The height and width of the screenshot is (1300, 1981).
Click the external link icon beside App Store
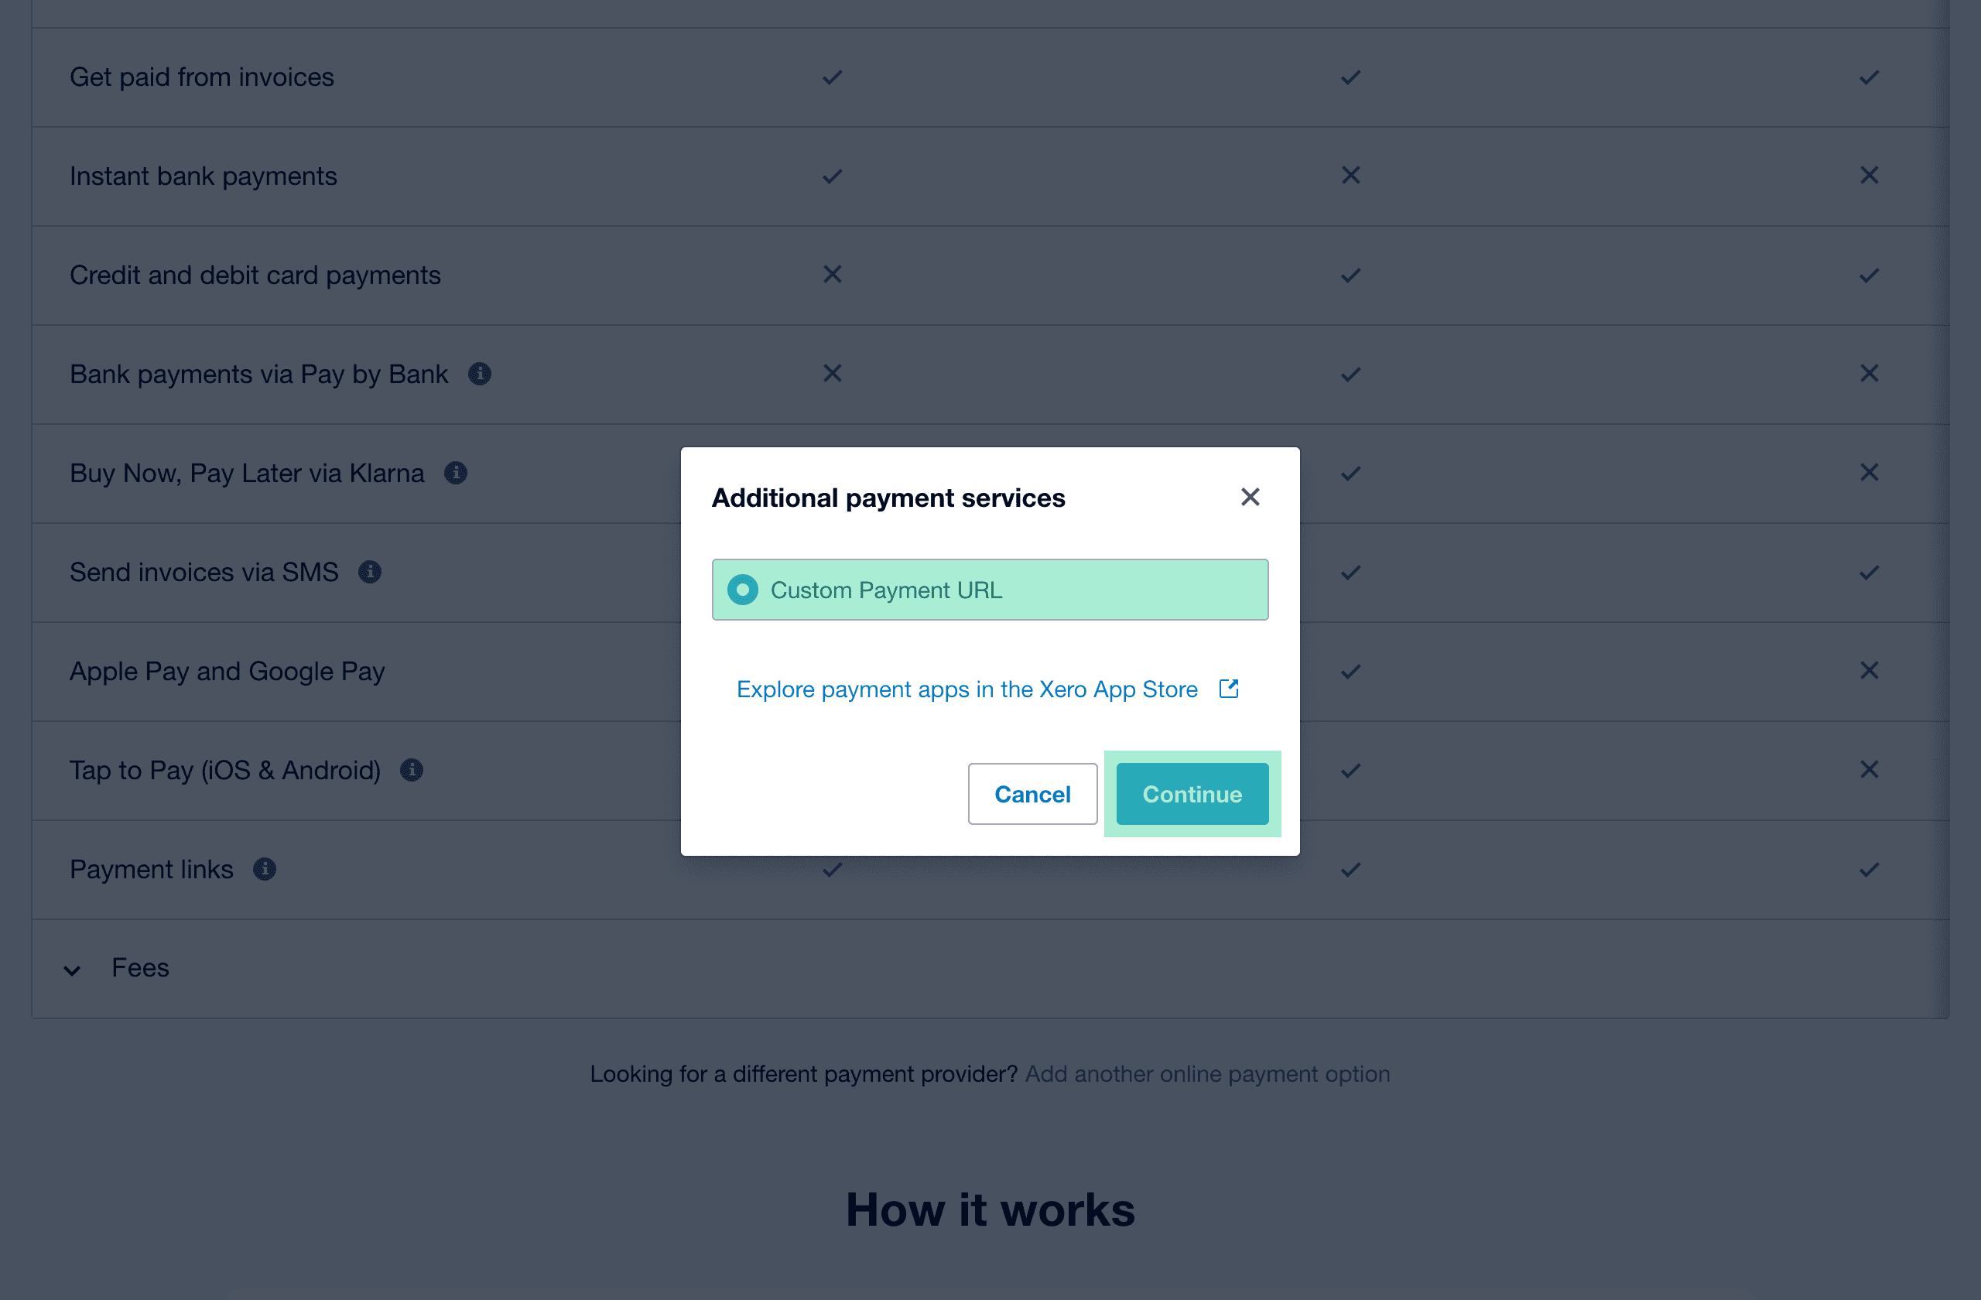(x=1229, y=689)
